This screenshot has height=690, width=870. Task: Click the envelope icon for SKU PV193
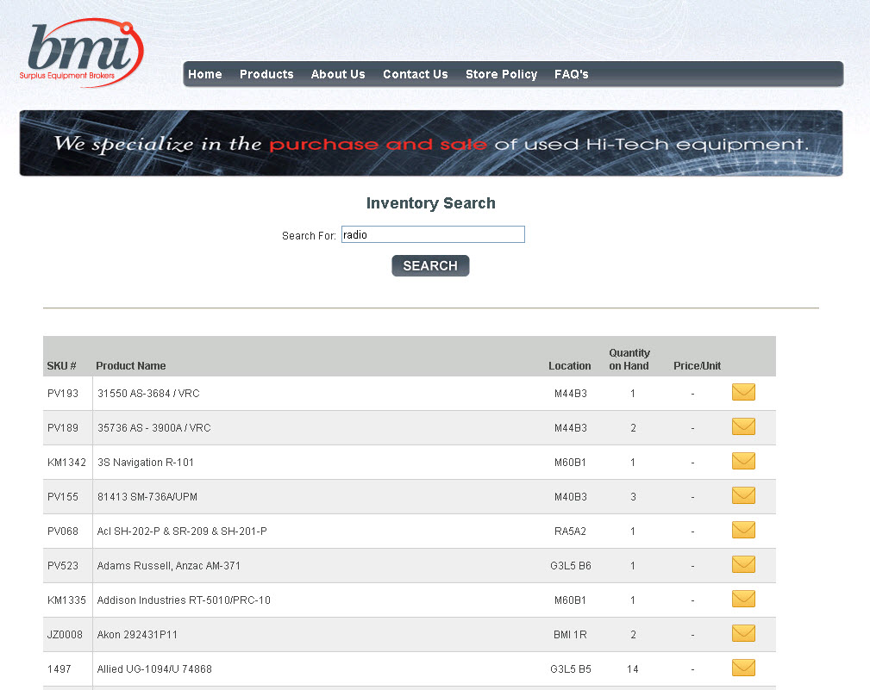pyautogui.click(x=743, y=393)
